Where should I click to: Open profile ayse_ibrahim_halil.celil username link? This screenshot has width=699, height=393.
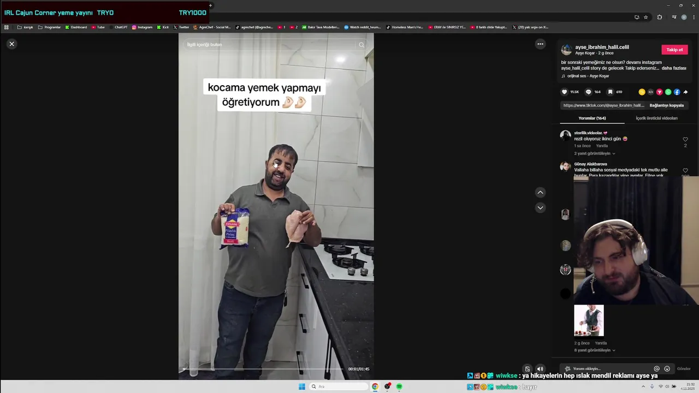point(602,47)
